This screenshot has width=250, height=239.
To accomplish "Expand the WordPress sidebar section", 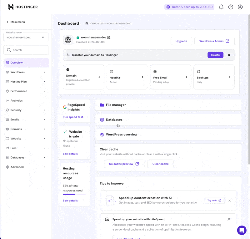I will [x=44, y=72].
